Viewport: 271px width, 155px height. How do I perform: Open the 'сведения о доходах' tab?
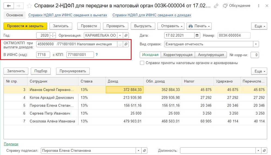(152, 15)
